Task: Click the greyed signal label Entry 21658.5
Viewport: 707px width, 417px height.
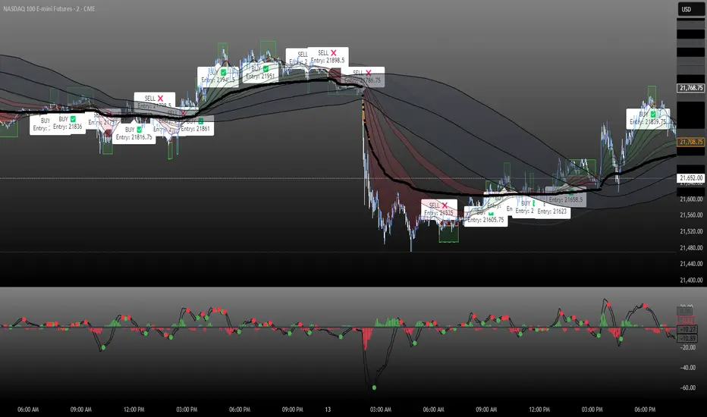Action: (566, 196)
